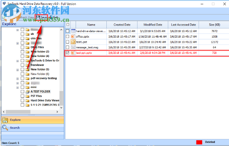Viewport: 229px width, 146px height.
Task: Click the str folder icon
Action: (x=27, y=34)
